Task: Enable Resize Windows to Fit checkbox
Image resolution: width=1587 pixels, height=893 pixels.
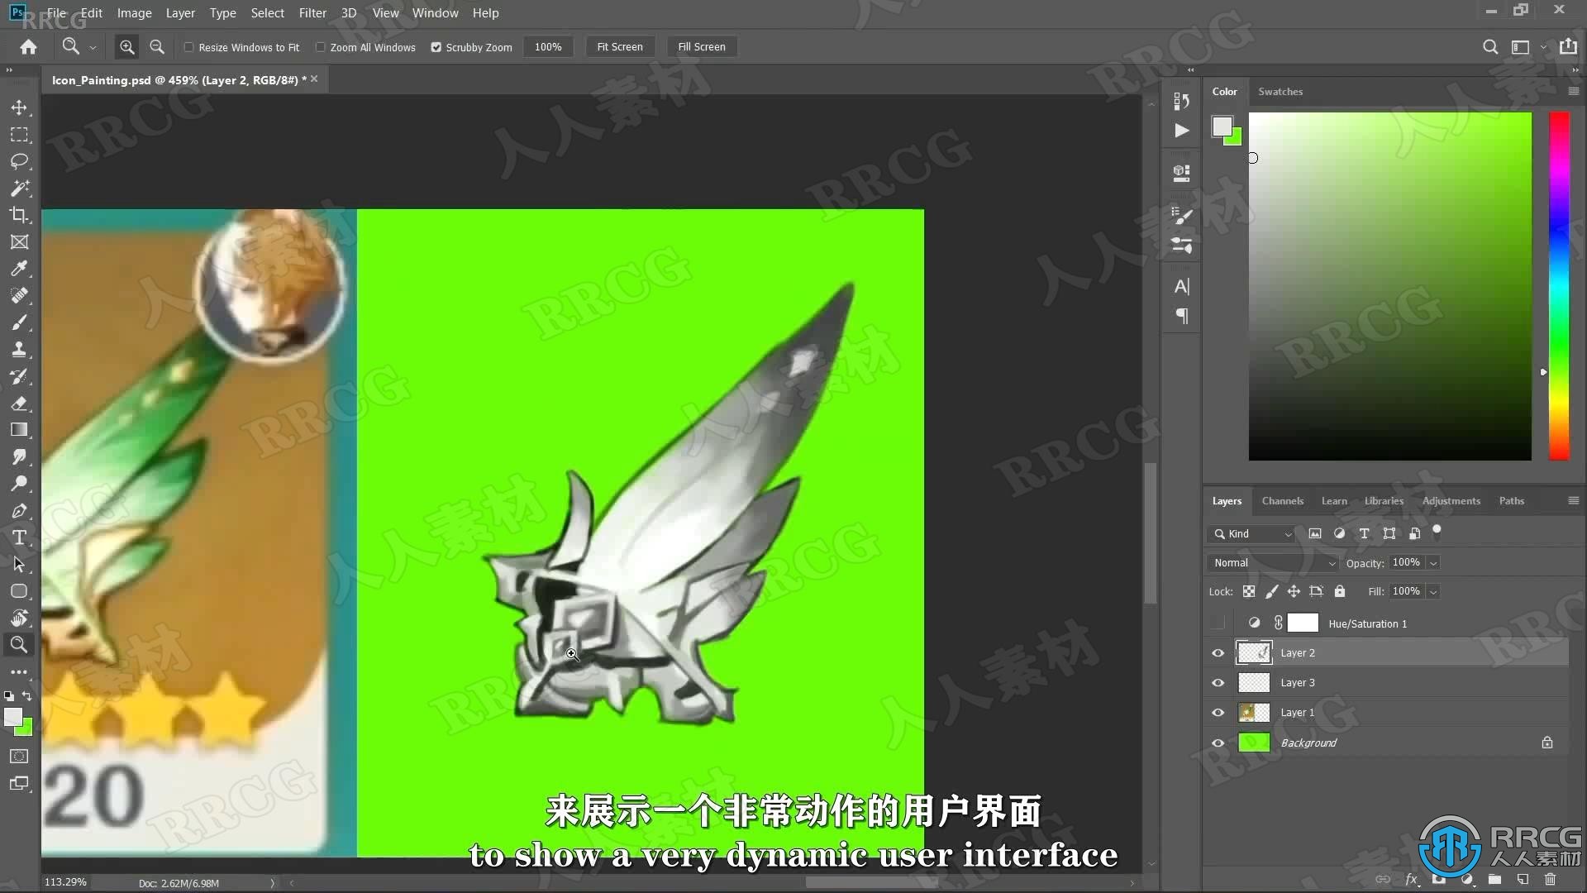Action: pyautogui.click(x=188, y=47)
